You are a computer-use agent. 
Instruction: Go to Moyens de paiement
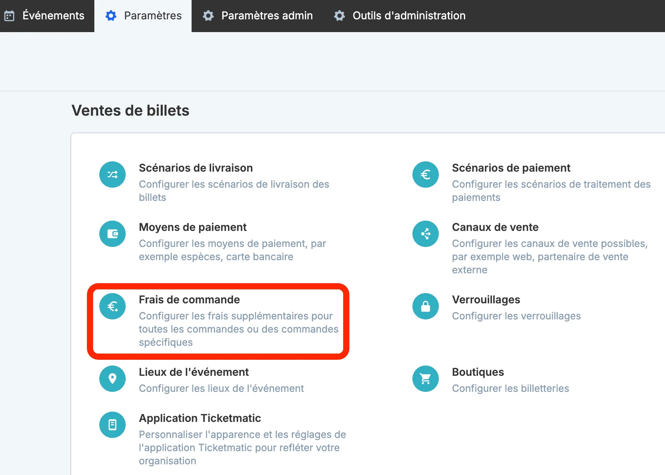click(x=193, y=227)
